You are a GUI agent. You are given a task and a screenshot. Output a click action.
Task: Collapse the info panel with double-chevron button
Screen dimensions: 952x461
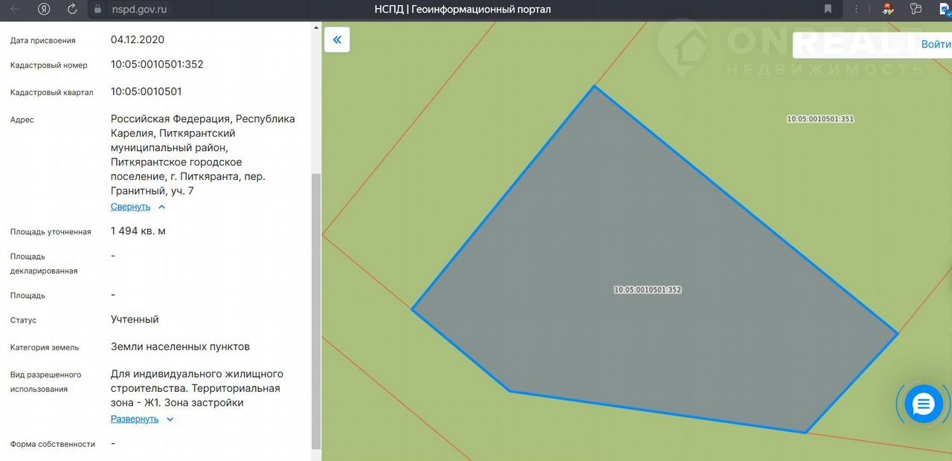click(x=337, y=40)
